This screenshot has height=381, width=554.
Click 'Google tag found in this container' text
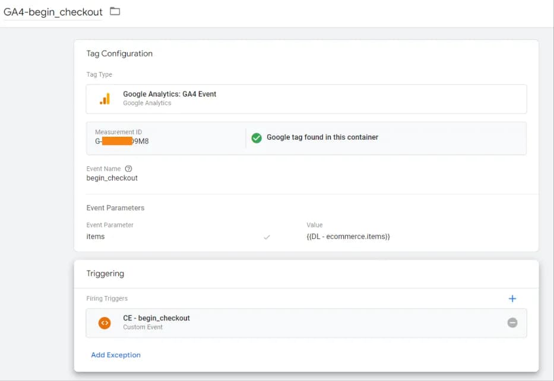coord(322,137)
